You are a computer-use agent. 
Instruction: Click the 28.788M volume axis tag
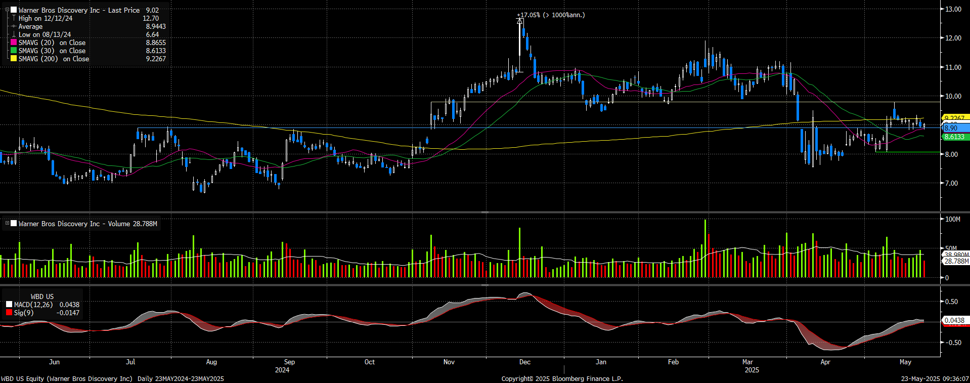click(956, 261)
